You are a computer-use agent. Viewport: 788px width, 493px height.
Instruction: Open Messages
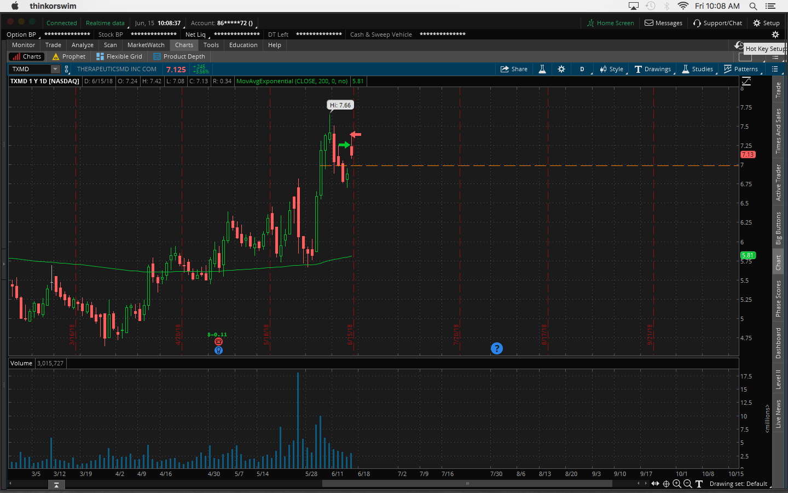[x=663, y=23]
